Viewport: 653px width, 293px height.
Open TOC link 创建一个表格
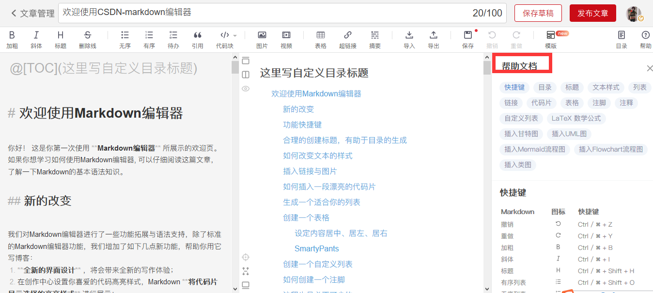pyautogui.click(x=306, y=218)
